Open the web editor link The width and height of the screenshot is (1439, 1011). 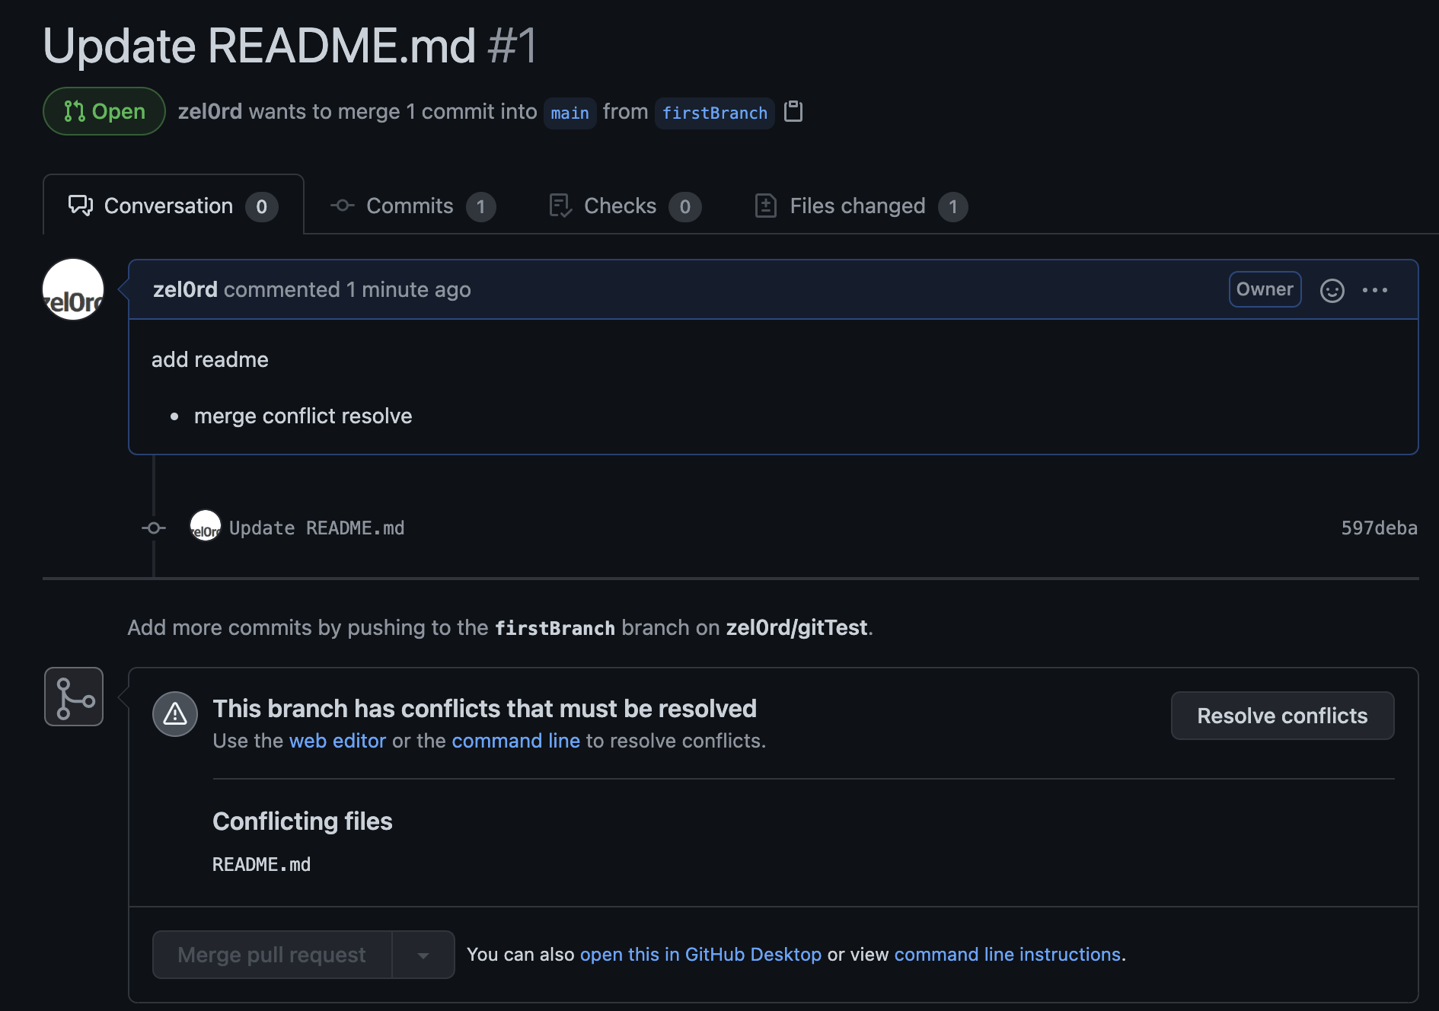(337, 741)
